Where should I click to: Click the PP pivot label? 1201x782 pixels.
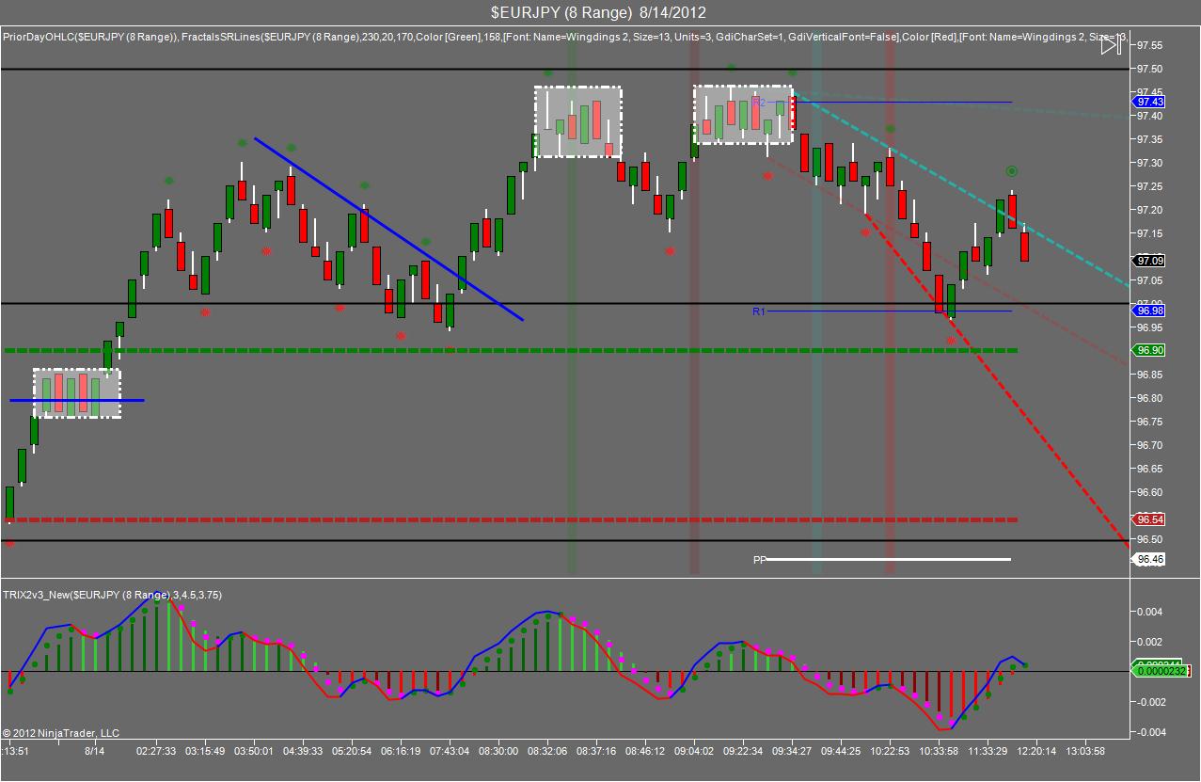(x=759, y=560)
